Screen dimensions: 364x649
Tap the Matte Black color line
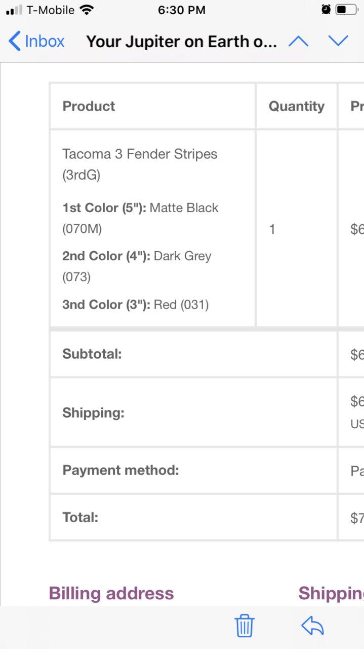pos(140,218)
